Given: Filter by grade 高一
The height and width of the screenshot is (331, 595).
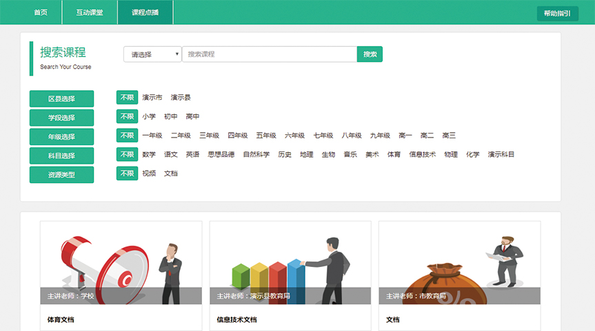Looking at the screenshot, I should 405,135.
